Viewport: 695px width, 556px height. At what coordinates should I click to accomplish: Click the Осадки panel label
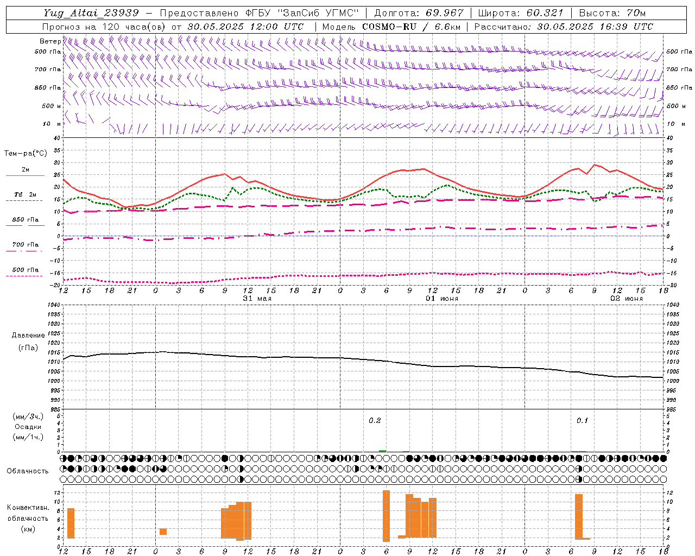pyautogui.click(x=28, y=427)
